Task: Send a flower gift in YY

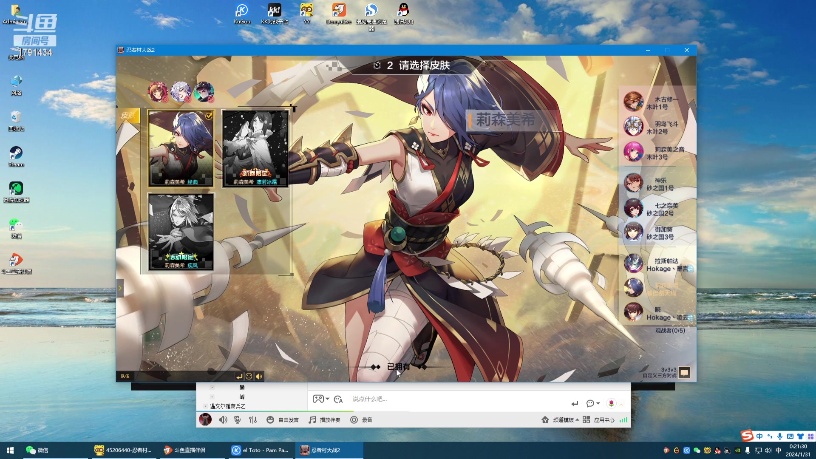Action: click(x=611, y=403)
